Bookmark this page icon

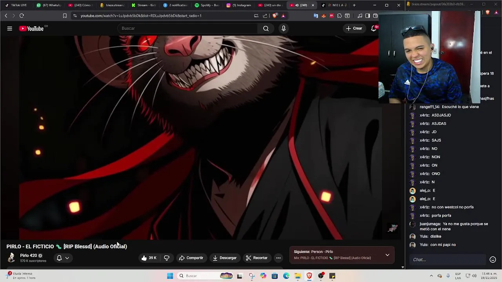click(x=65, y=16)
